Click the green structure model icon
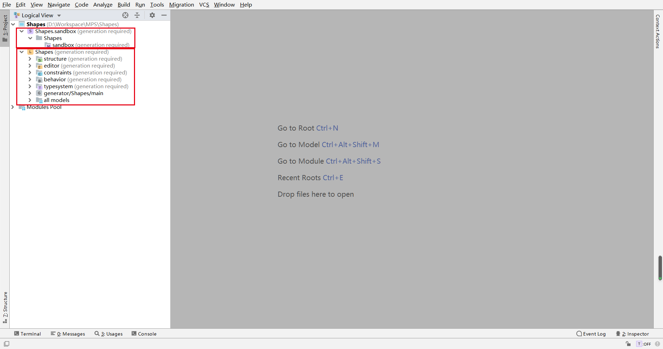This screenshot has height=349, width=663. point(40,59)
